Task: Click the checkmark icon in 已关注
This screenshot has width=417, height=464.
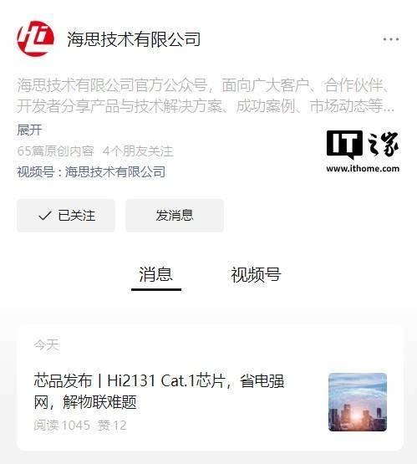Action: (x=45, y=216)
